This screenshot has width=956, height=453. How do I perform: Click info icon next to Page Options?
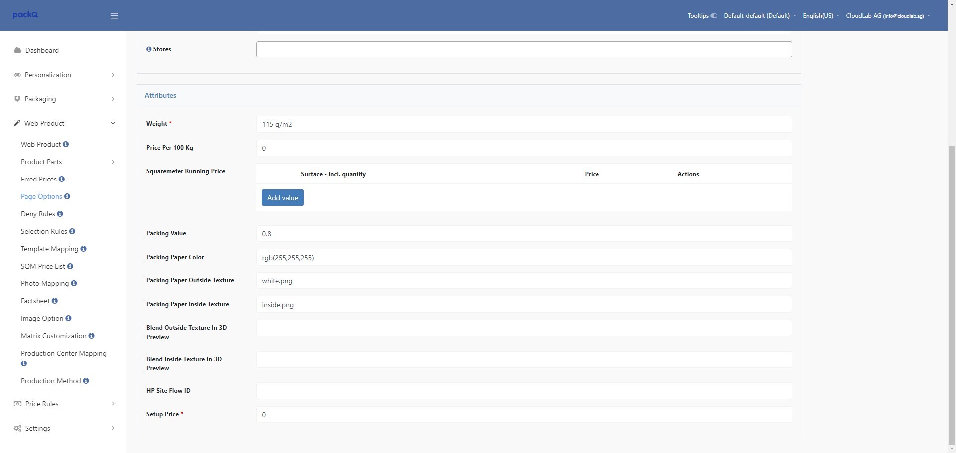click(x=67, y=196)
